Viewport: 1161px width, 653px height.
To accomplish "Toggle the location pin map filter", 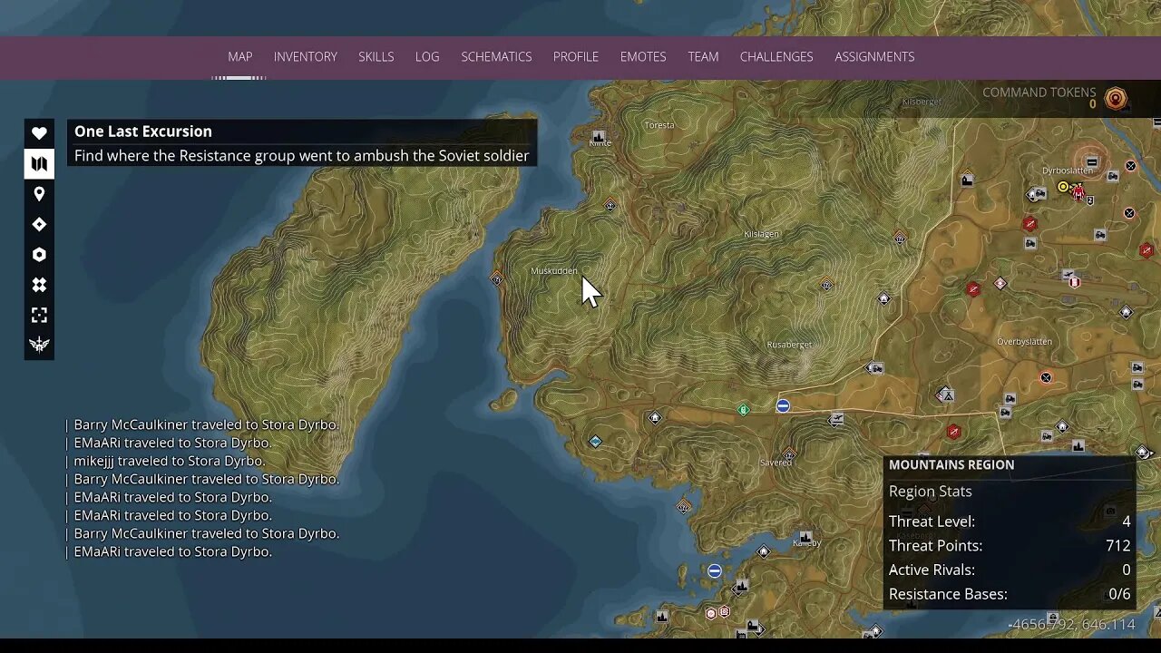I will tap(39, 194).
